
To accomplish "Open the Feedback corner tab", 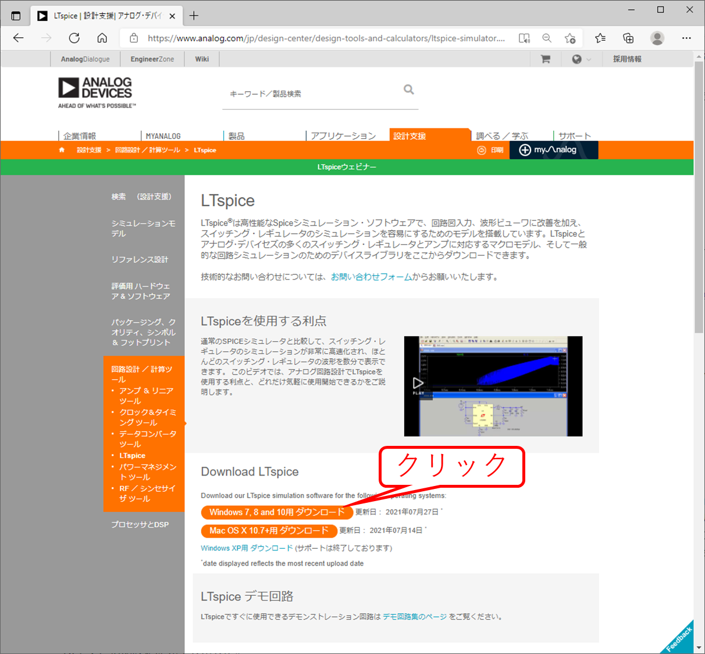I will click(x=679, y=639).
